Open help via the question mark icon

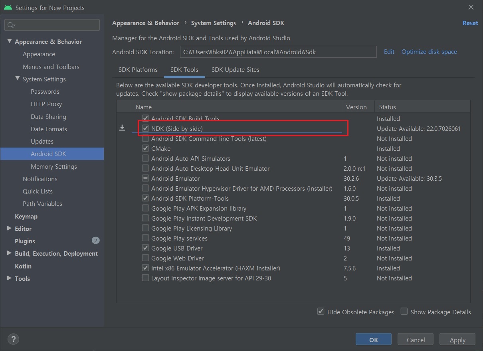(13, 339)
